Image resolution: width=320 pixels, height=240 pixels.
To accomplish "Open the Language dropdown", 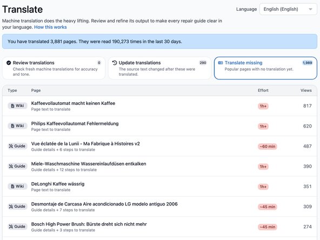I will [x=288, y=9].
